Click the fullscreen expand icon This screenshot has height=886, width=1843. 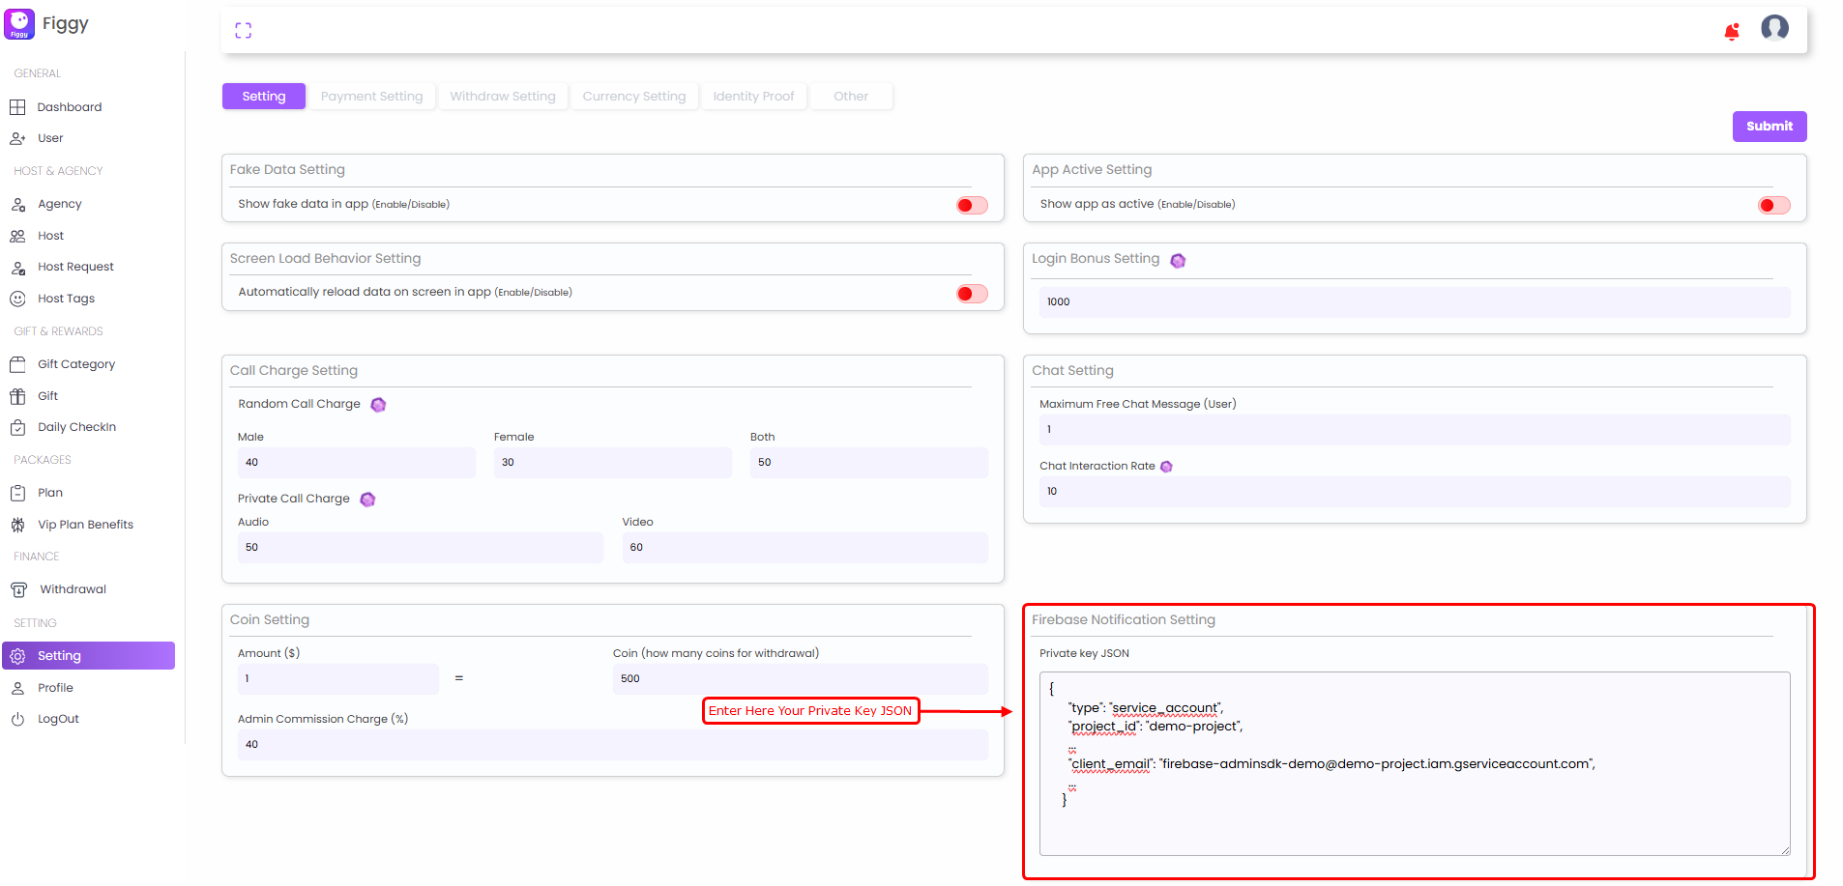point(243,31)
